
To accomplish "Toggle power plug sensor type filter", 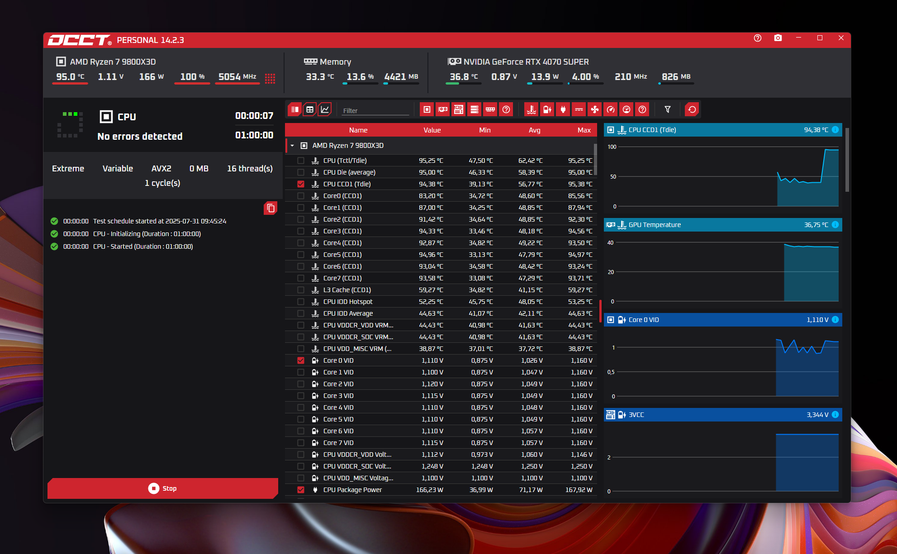I will (x=563, y=109).
